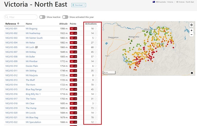The image size is (197, 126).
Task: Open the Mt Feathertop summit link
Action: pyautogui.click(x=33, y=33)
